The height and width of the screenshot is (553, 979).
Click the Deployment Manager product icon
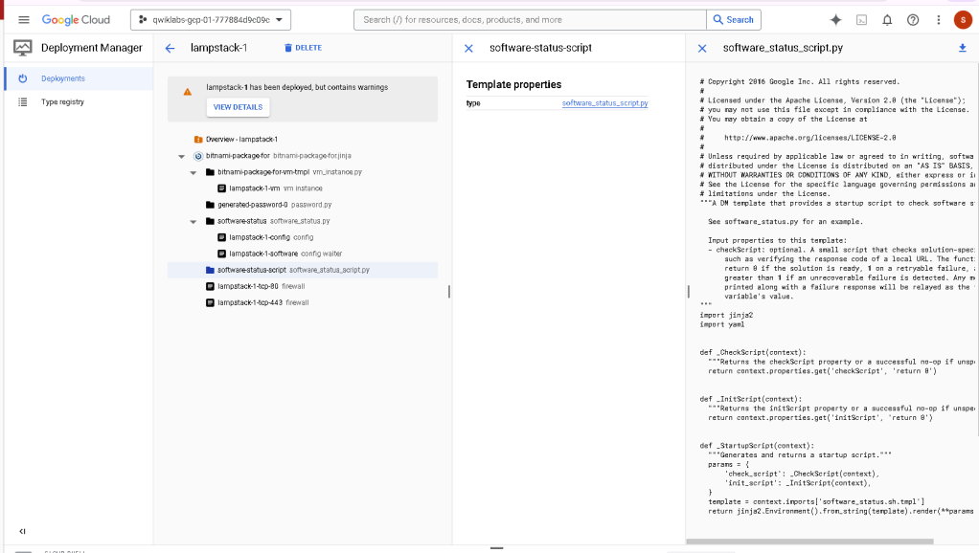tap(22, 48)
